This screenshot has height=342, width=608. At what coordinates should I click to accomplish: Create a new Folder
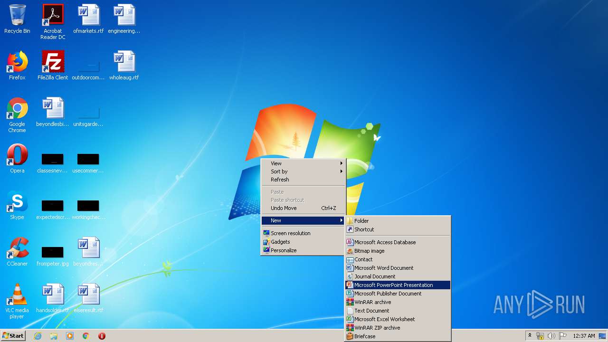tap(398, 221)
